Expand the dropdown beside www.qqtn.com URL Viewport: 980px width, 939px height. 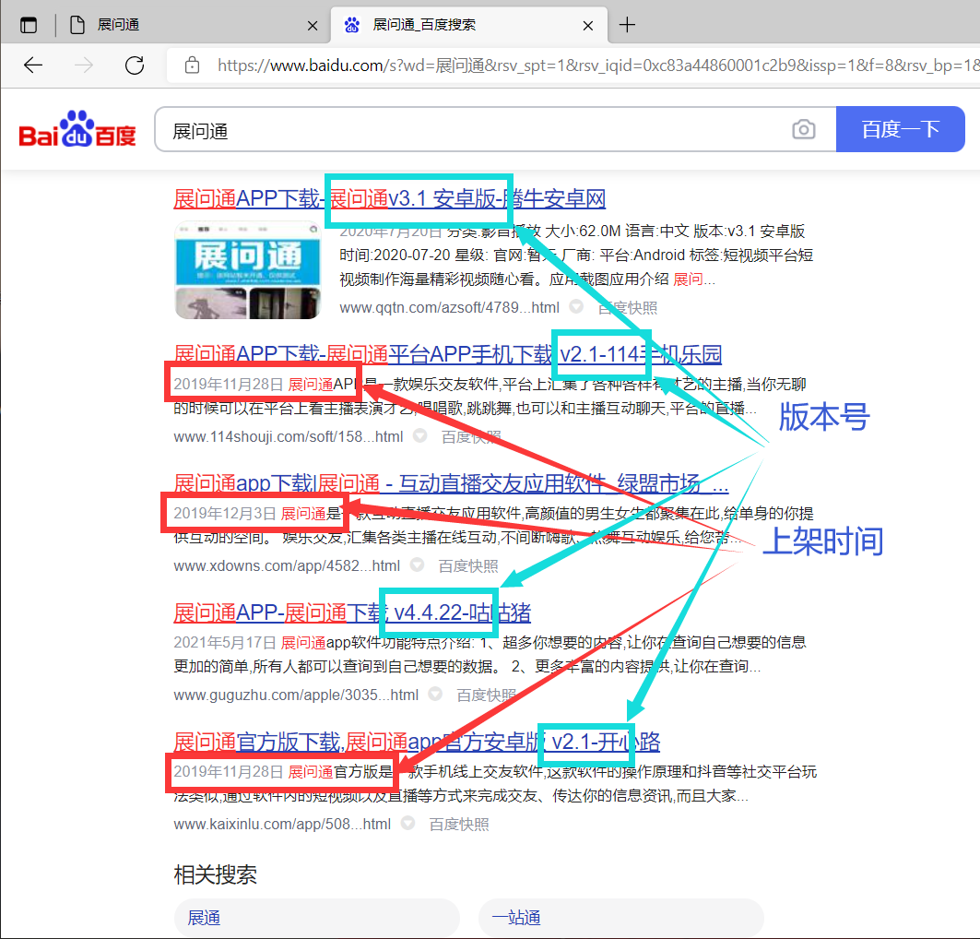(x=576, y=306)
